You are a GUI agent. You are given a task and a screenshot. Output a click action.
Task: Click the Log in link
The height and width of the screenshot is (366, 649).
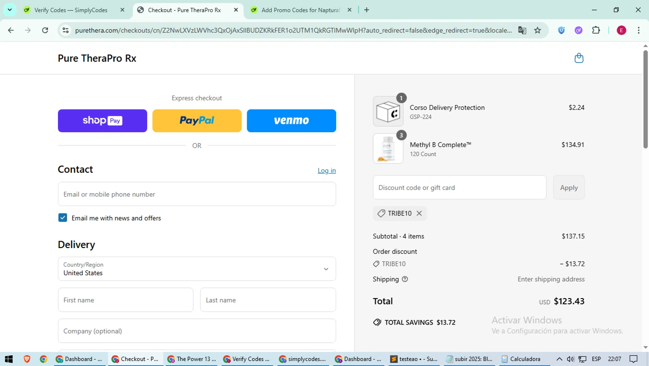coord(327,171)
